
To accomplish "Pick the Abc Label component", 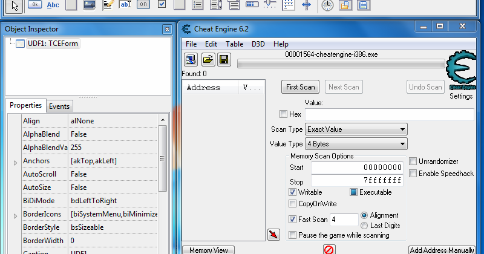I will pos(53,5).
